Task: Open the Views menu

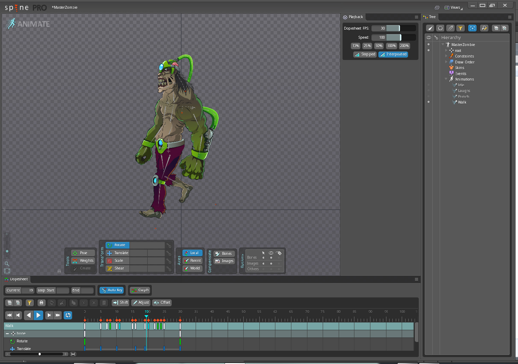Action: point(454,7)
